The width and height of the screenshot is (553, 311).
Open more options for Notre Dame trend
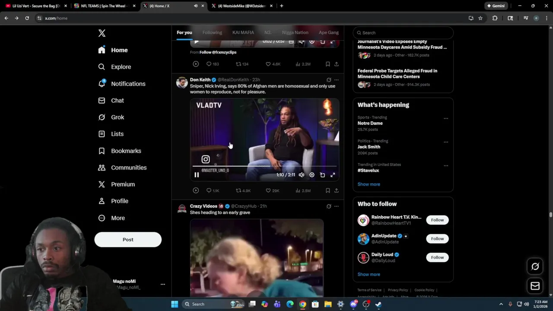[x=446, y=118]
